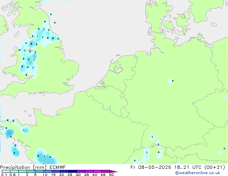Click the '0.1' legend scale label
228x176 pixels.
click(x=4, y=175)
